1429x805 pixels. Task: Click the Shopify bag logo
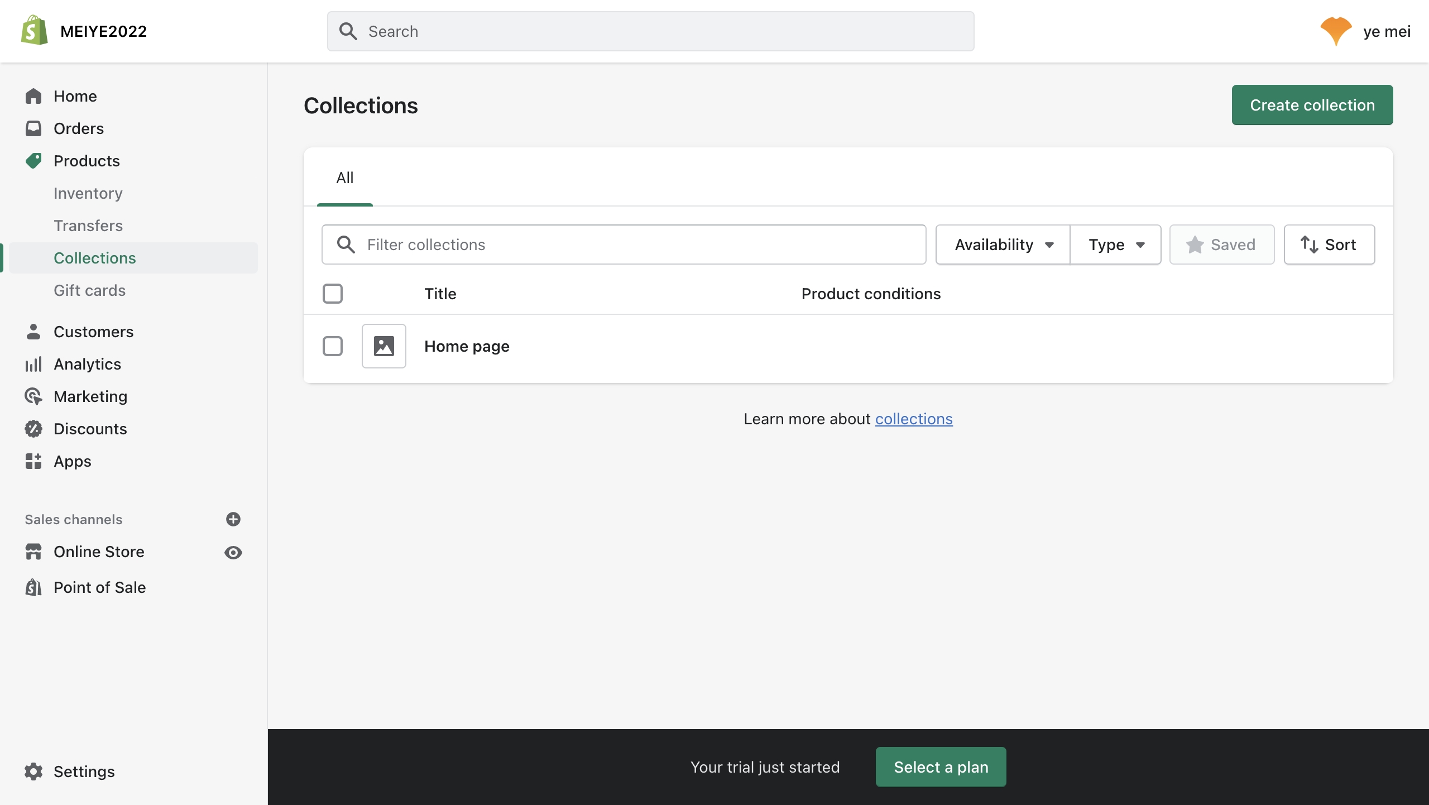pos(35,31)
